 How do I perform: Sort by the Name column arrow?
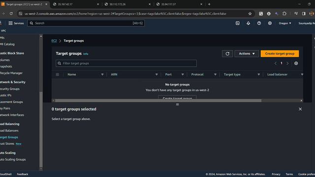coord(102,74)
